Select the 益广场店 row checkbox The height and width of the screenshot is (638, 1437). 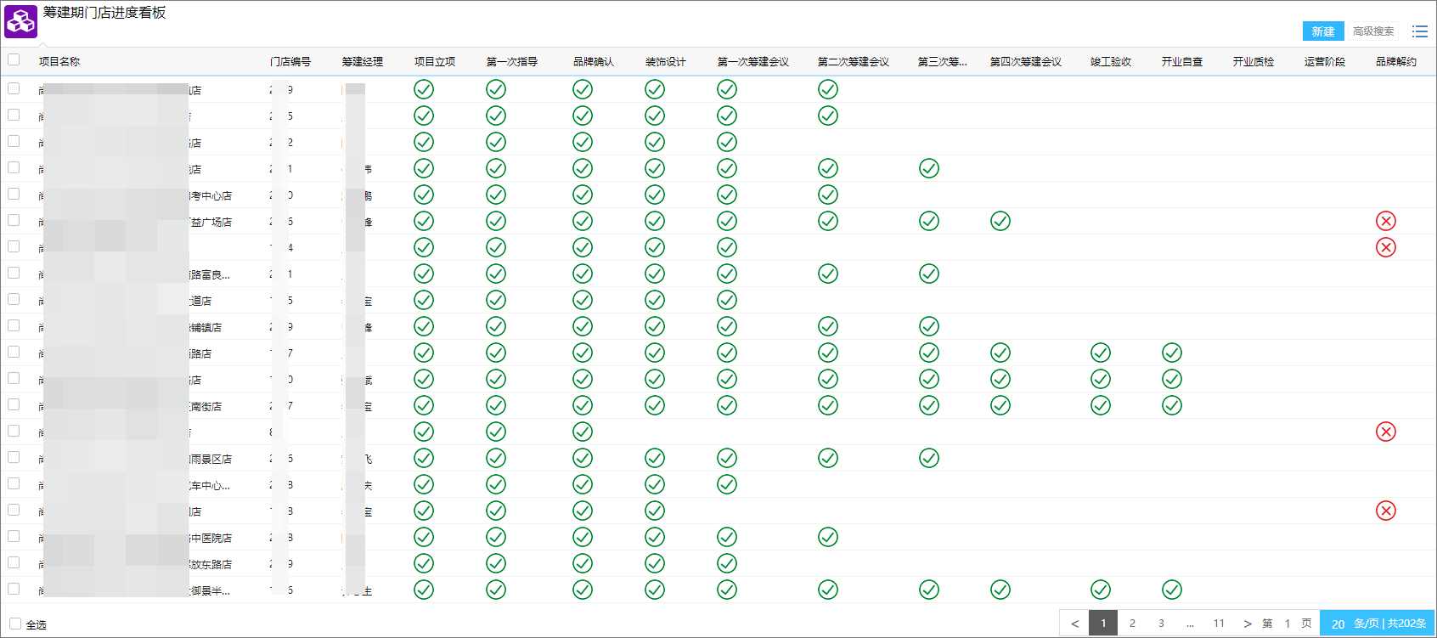coord(14,220)
